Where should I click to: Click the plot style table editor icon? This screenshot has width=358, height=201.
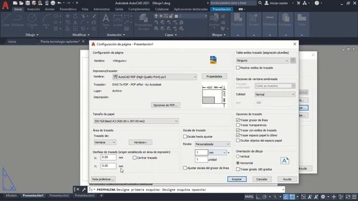pyautogui.click(x=293, y=60)
